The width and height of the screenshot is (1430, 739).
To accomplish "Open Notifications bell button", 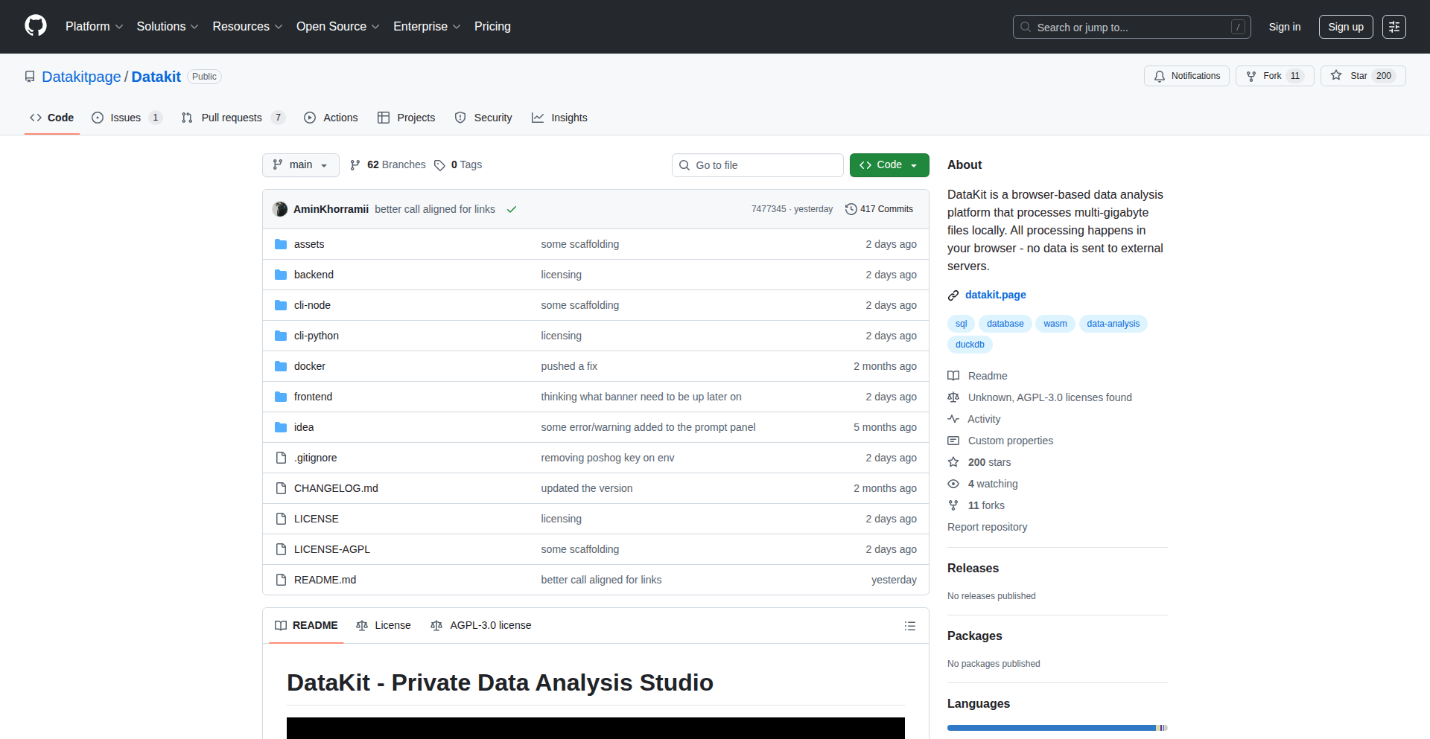I will 1186,76.
